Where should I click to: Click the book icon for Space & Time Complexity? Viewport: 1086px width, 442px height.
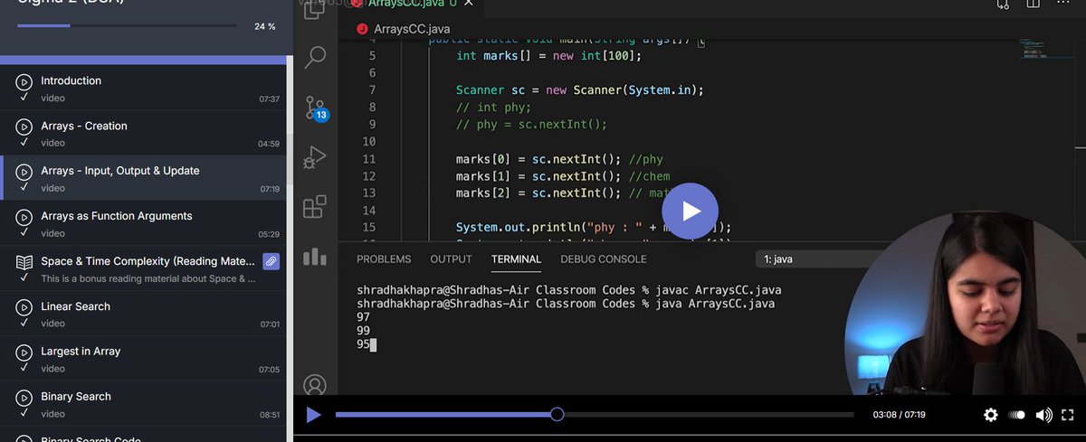pos(24,262)
